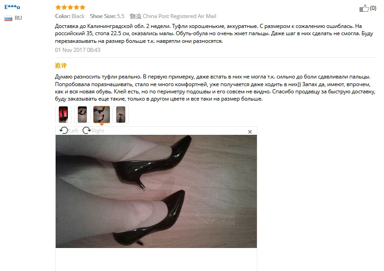
Task: Close the enlarged photo viewer
Action: click(250, 132)
